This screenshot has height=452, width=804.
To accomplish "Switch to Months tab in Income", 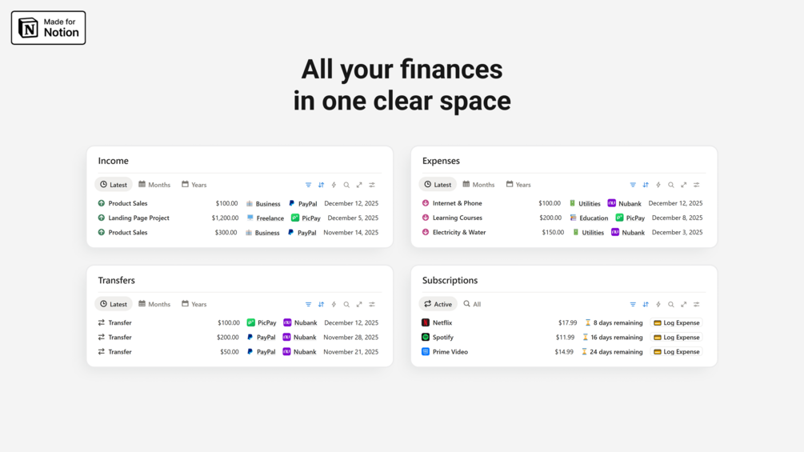I will (x=154, y=185).
